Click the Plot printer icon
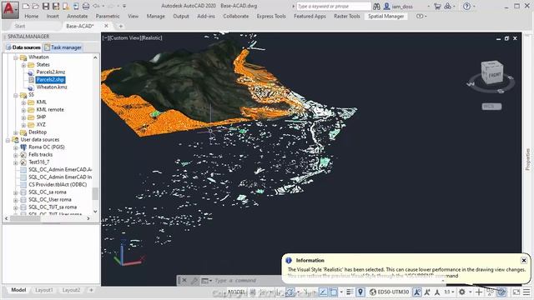The image size is (534, 300). tap(86, 6)
